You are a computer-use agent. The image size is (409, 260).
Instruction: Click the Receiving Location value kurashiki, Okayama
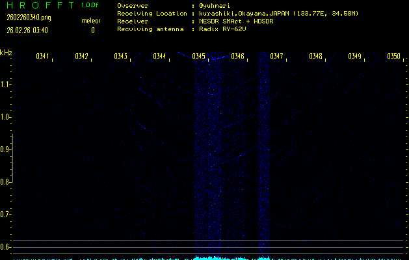pyautogui.click(x=278, y=13)
